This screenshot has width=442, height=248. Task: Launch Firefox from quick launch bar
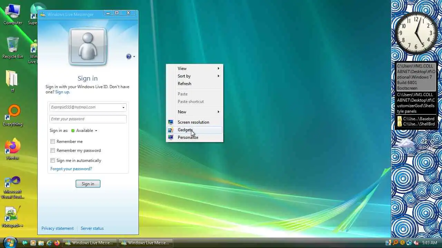57,243
